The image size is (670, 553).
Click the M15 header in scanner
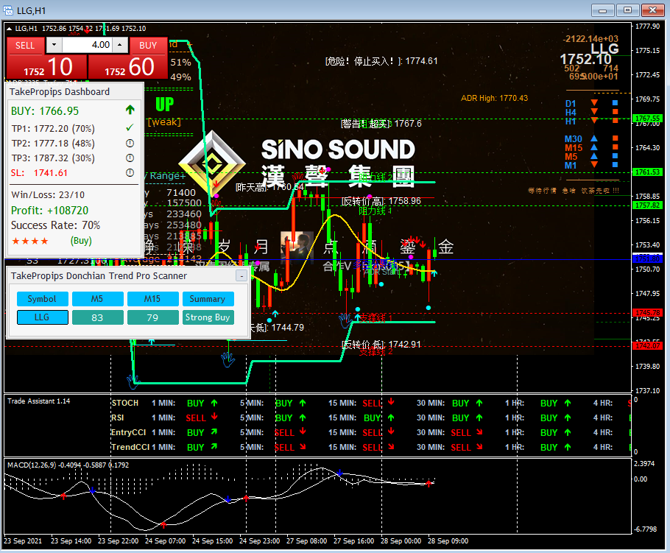[152, 299]
